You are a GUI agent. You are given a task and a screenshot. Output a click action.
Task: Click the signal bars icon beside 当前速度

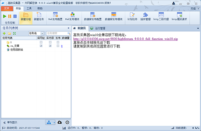tap(173, 128)
